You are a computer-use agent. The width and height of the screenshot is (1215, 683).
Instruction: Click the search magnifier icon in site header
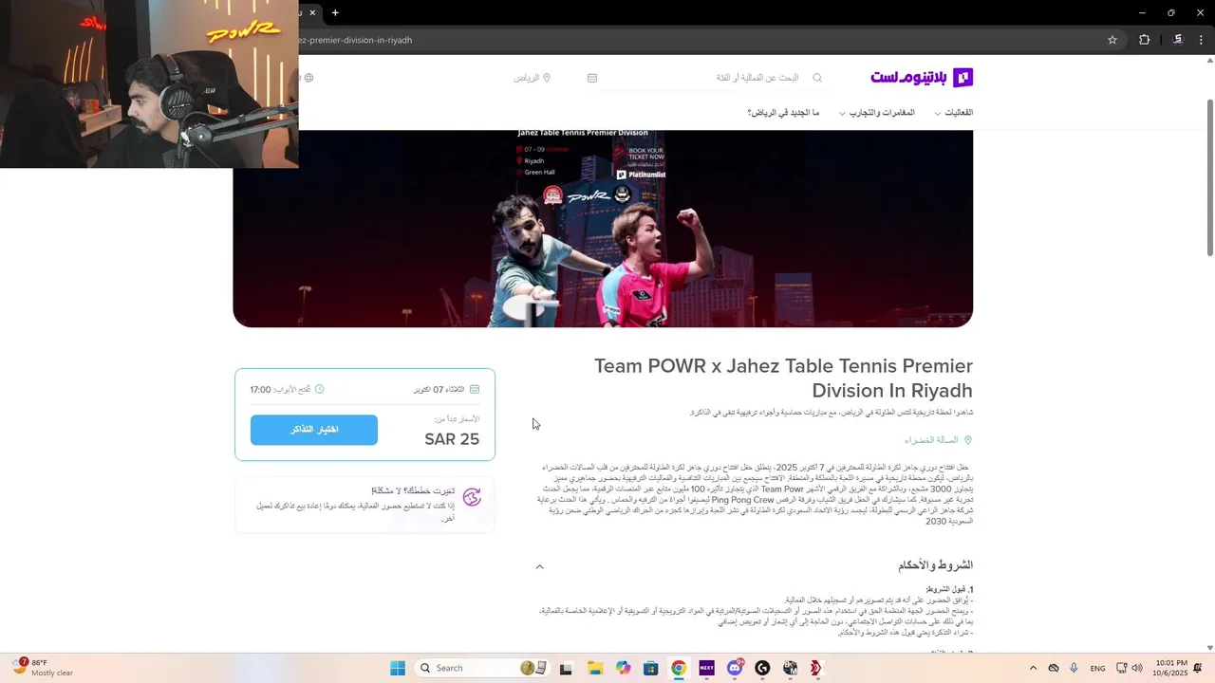[817, 78]
